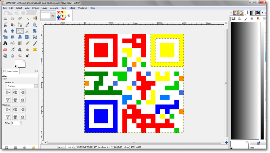Choose the Select by Colour tool
The height and width of the screenshot is (153, 270).
point(35,18)
